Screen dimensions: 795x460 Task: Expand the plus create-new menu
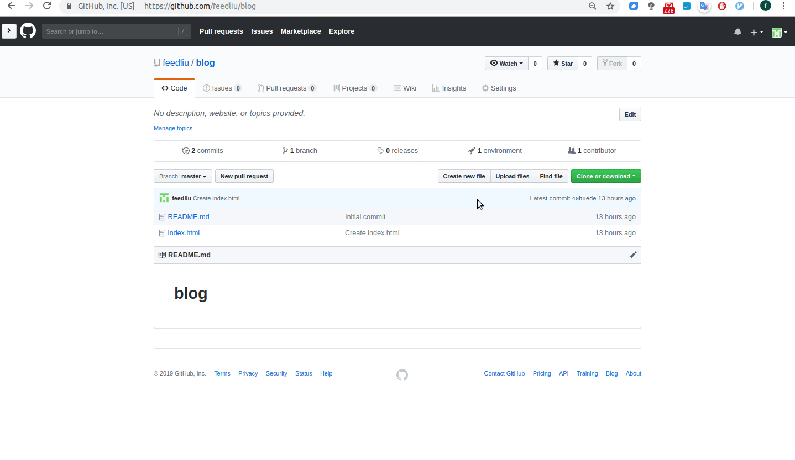point(756,32)
